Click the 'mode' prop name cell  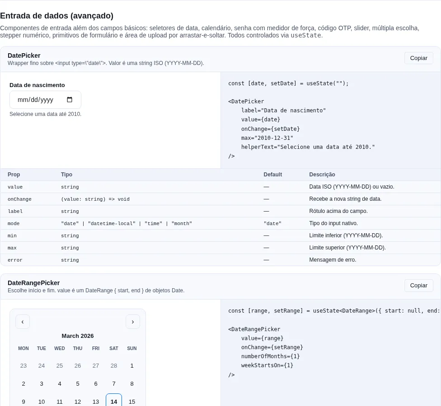point(14,223)
